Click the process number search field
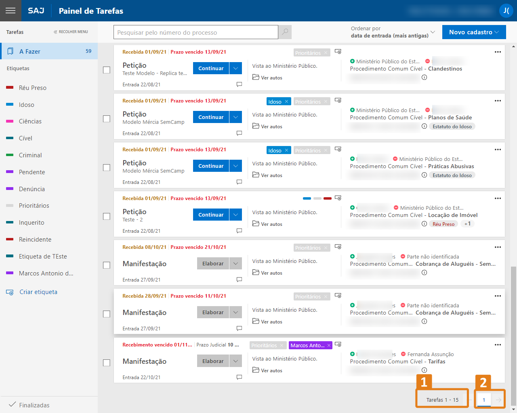 [x=196, y=32]
